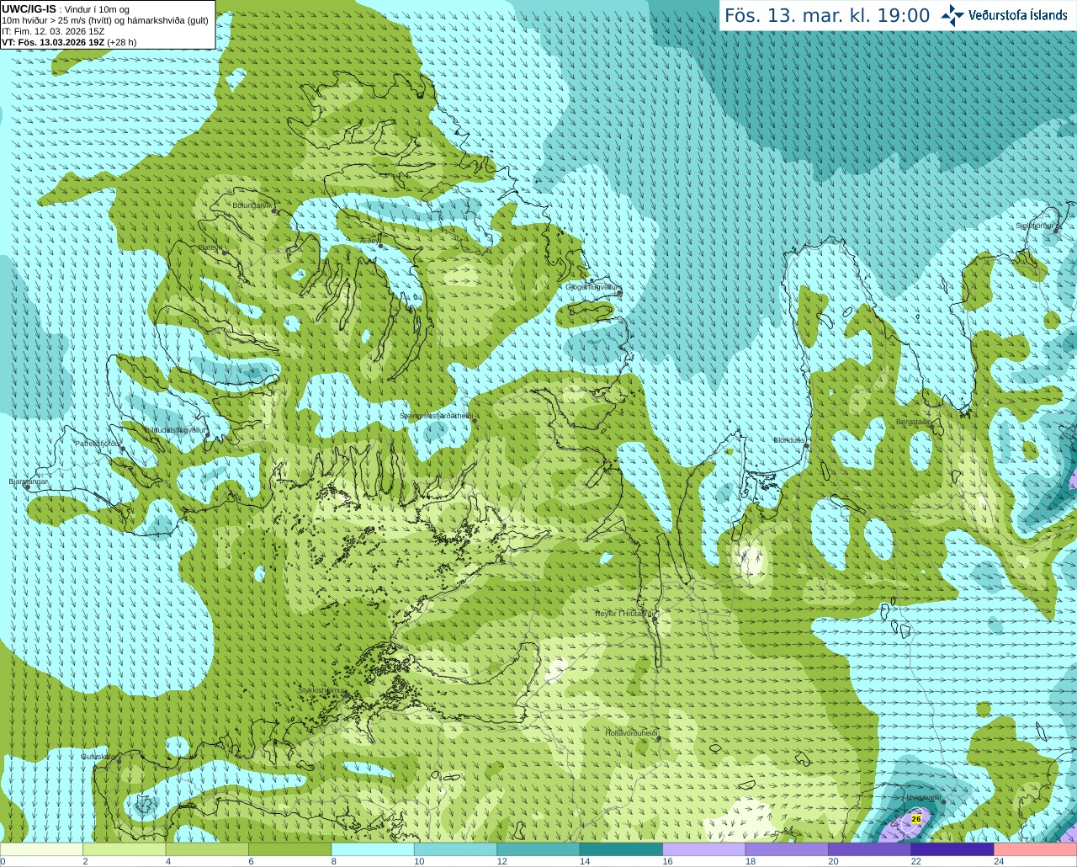Viewport: 1077px width, 867px height.
Task: Click the 'UWC/IG-IS' model title
Action: click(29, 9)
